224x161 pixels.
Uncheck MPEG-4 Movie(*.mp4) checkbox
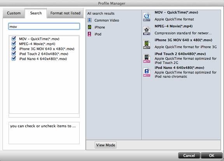[x=14, y=44]
